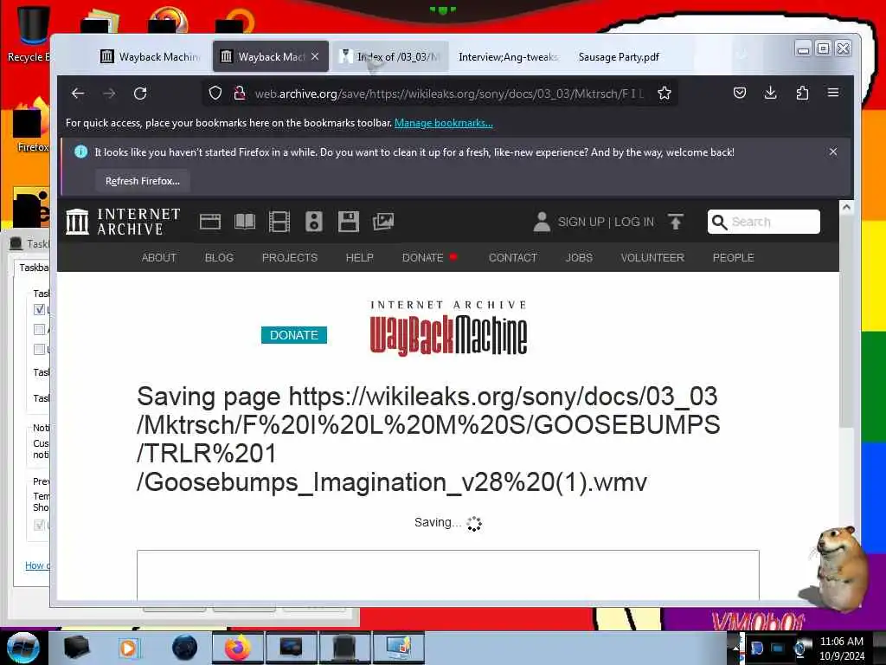This screenshot has width=886, height=665.
Task: Click SIGN UP | LOG IN
Action: pyautogui.click(x=606, y=222)
